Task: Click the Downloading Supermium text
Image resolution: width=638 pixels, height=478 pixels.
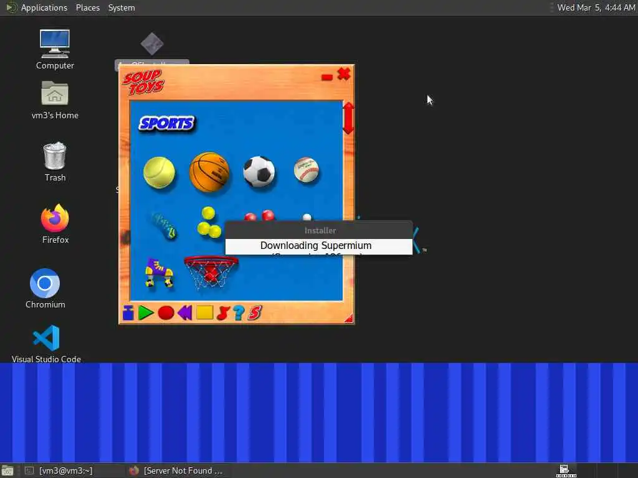Action: point(316,245)
